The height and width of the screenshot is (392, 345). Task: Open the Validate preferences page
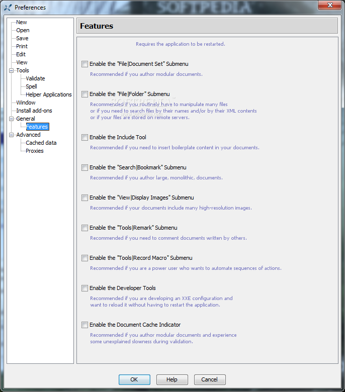pyautogui.click(x=35, y=78)
